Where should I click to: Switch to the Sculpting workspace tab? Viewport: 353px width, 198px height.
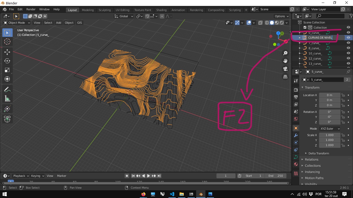click(105, 10)
